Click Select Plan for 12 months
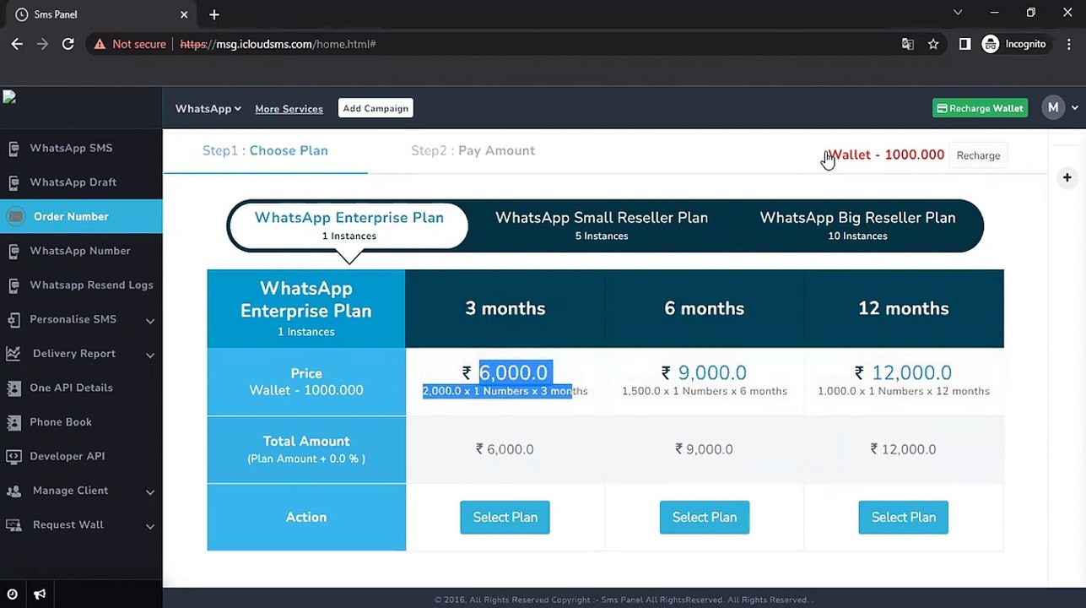The height and width of the screenshot is (608, 1086). [904, 518]
